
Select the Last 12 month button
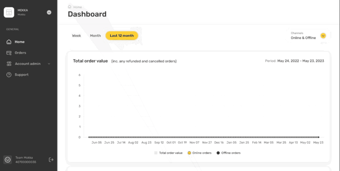coord(122,36)
